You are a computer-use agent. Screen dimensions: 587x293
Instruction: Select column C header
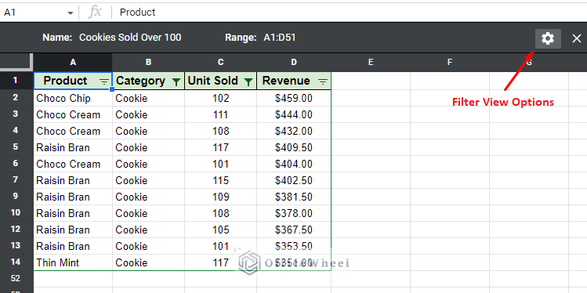220,62
